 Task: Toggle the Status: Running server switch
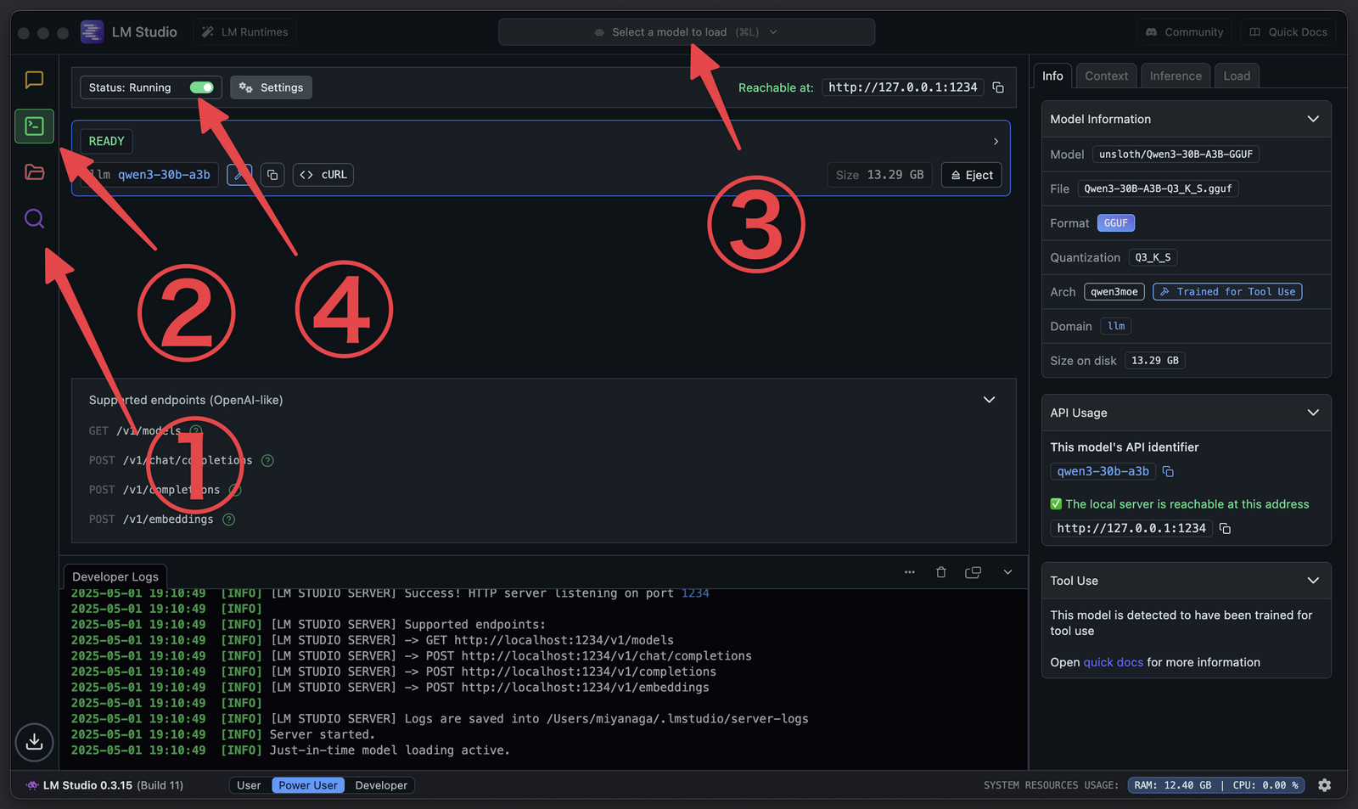pyautogui.click(x=201, y=87)
